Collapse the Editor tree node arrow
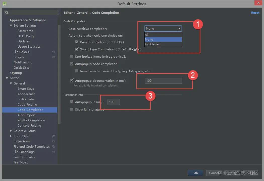This screenshot has height=181, width=264. click(7, 78)
